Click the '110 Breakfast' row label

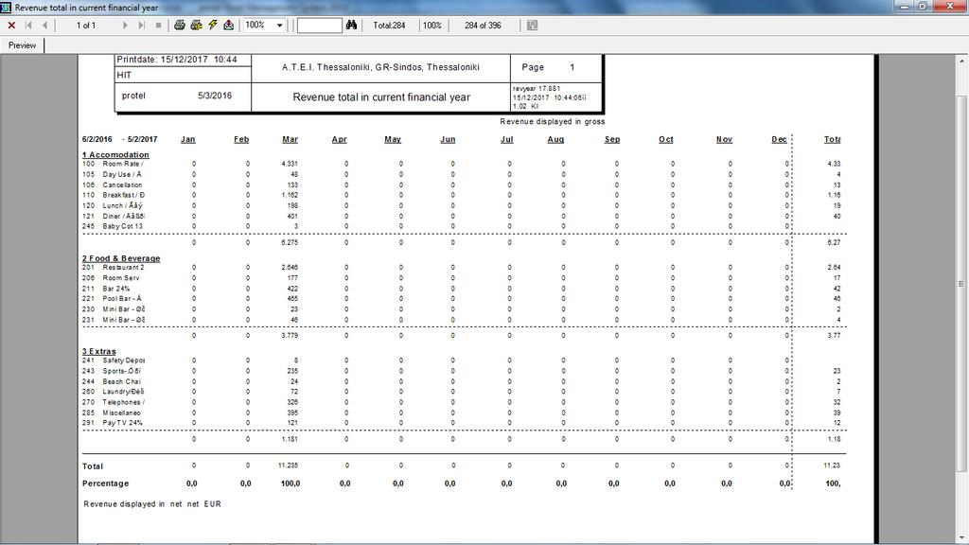tap(114, 195)
